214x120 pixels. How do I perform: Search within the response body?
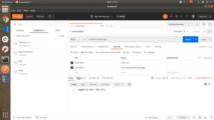[x=210, y=84]
